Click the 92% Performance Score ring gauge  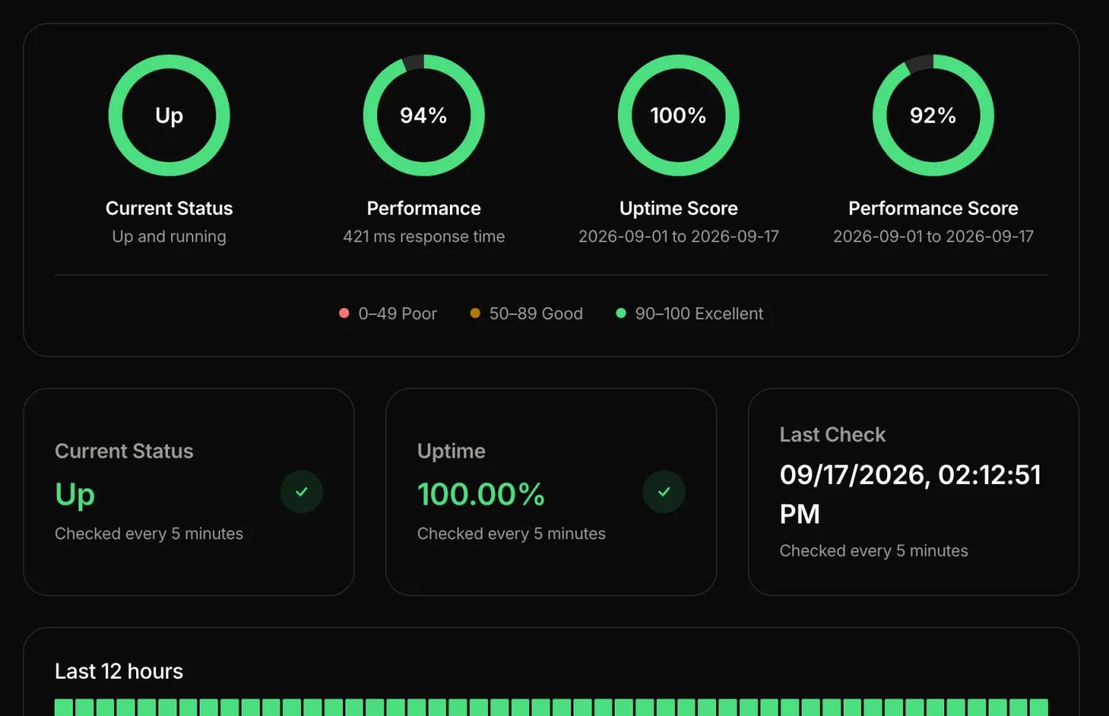(933, 116)
